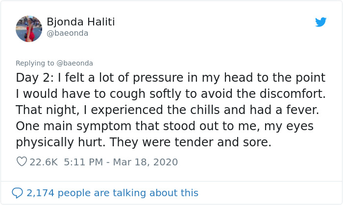Click the 'That night, I experienced the chills' line
The image size is (343, 205).
[x=168, y=110]
